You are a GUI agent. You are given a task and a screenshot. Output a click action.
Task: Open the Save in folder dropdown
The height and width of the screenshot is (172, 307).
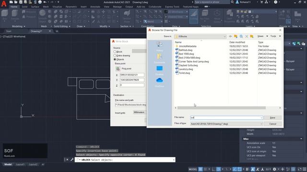tap(200, 36)
